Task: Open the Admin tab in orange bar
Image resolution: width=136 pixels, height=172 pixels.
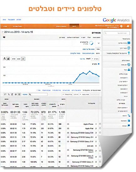Action: pos(17,26)
